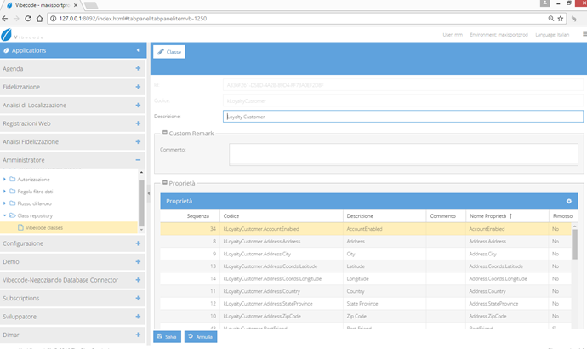Expand the Autorizzazione tree folder

(x=4, y=180)
